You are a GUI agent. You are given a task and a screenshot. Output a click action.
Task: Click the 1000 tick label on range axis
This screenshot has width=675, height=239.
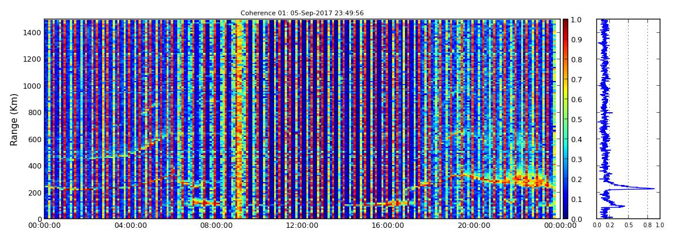[33, 86]
